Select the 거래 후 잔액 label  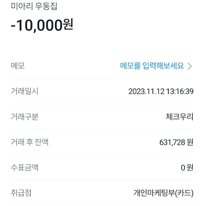point(30,142)
